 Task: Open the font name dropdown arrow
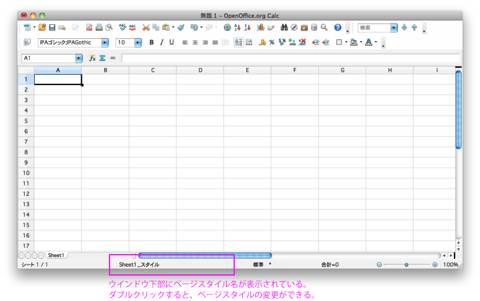[x=105, y=42]
